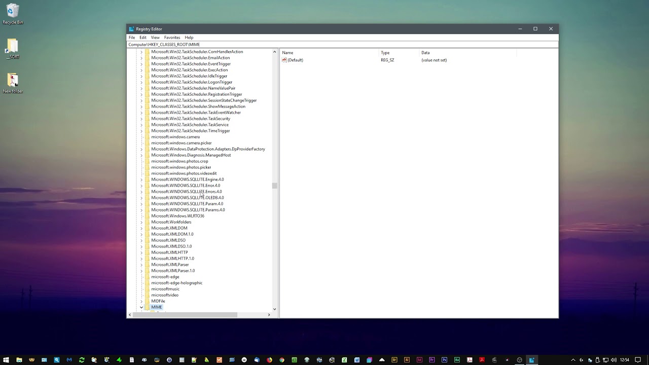Select the (Default) value in the right pane
The image size is (649, 365).
[296, 60]
